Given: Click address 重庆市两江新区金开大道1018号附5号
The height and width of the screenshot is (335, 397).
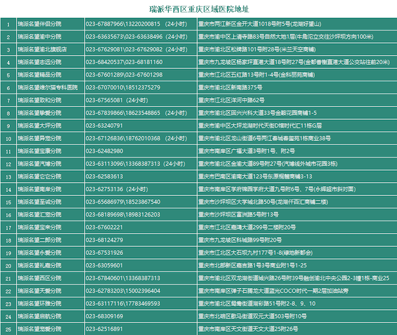Looking at the screenshot, I should pos(260,24).
